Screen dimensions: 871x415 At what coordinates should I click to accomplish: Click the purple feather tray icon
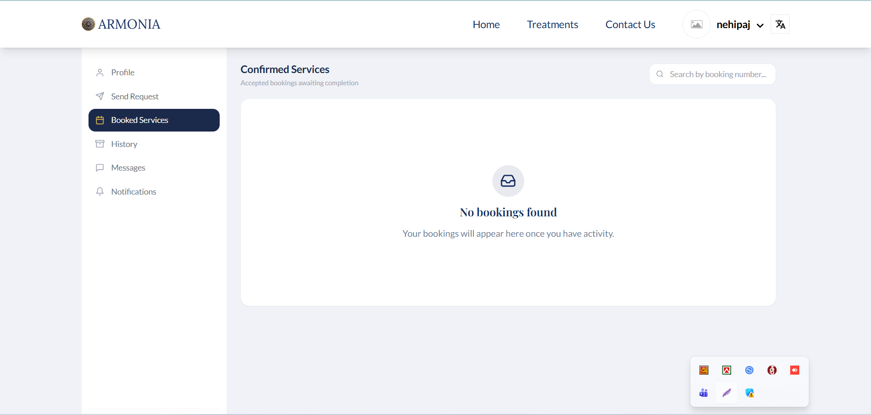coord(727,393)
